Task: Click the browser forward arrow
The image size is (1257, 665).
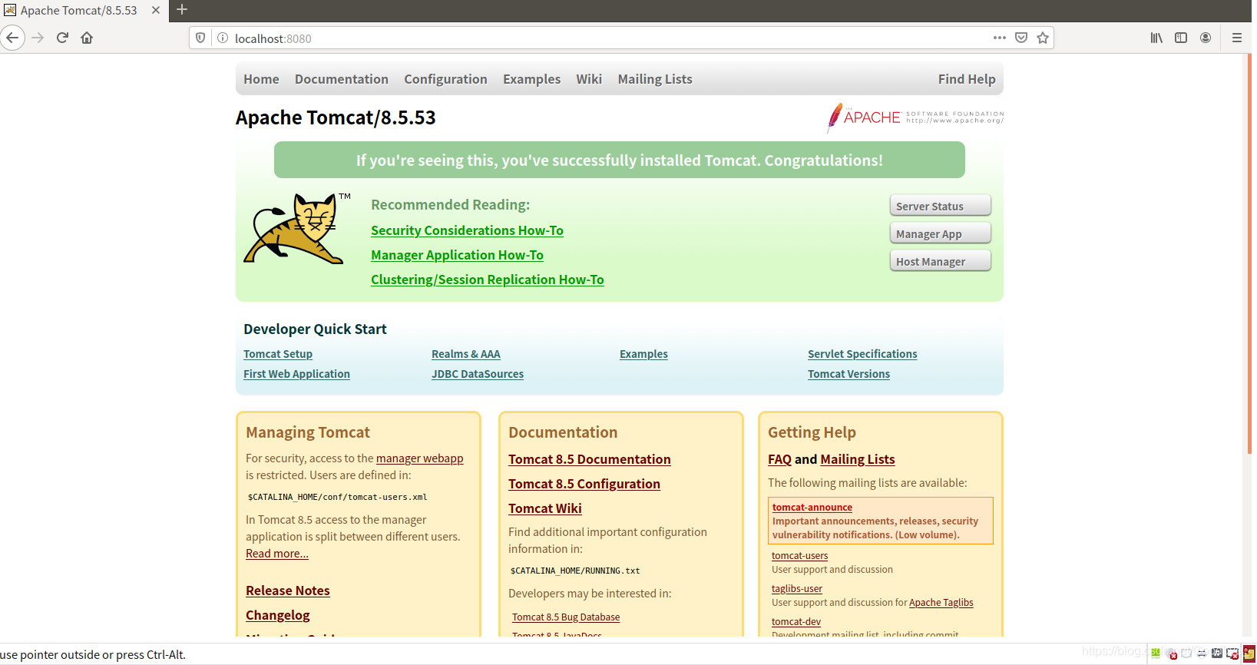Action: coord(38,38)
